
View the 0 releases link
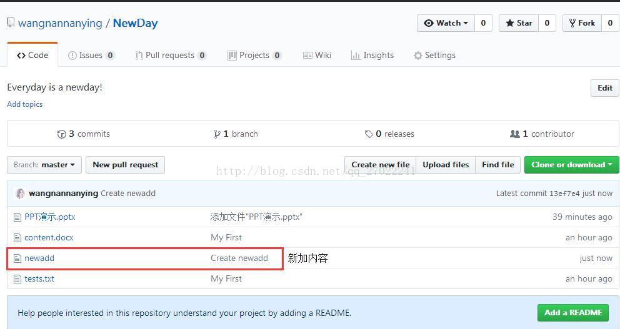point(389,134)
